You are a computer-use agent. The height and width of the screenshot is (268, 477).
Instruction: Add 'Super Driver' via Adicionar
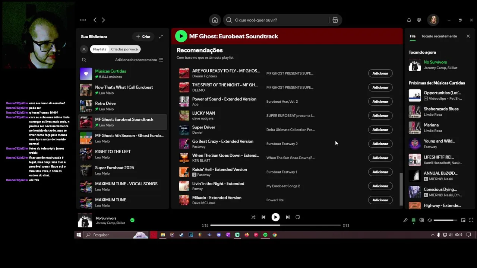point(380,130)
